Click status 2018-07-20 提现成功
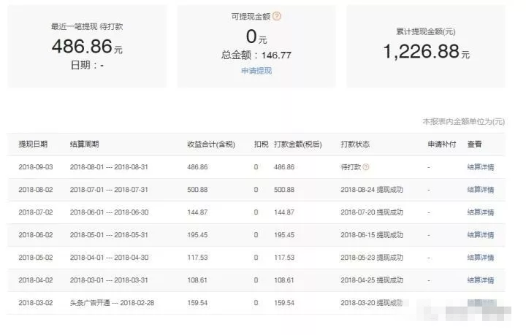The width and height of the screenshot is (526, 335). coord(372,212)
